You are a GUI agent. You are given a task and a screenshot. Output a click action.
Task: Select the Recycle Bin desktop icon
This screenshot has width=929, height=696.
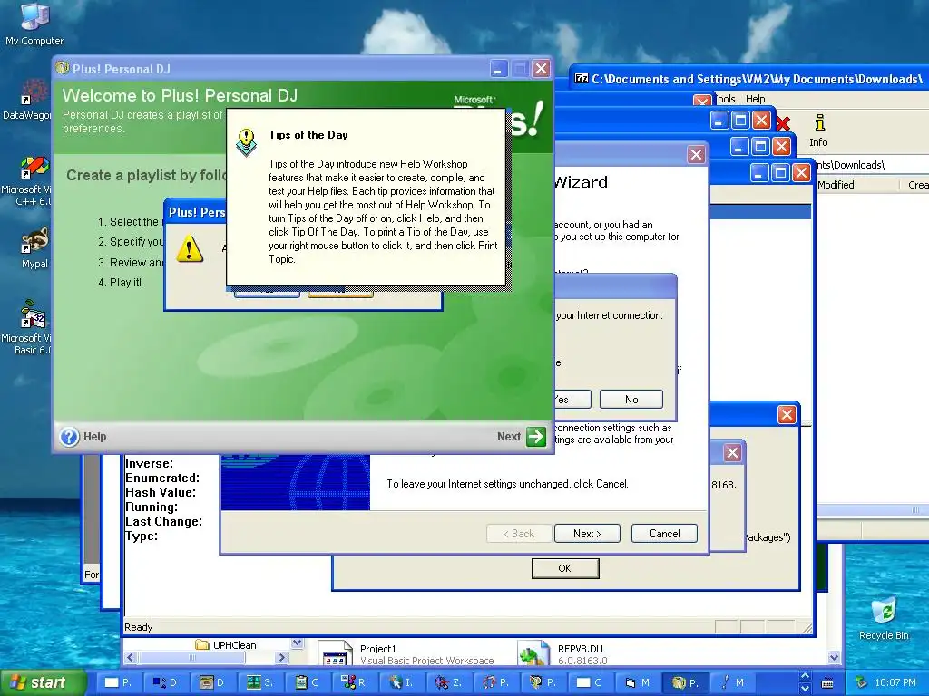click(884, 618)
